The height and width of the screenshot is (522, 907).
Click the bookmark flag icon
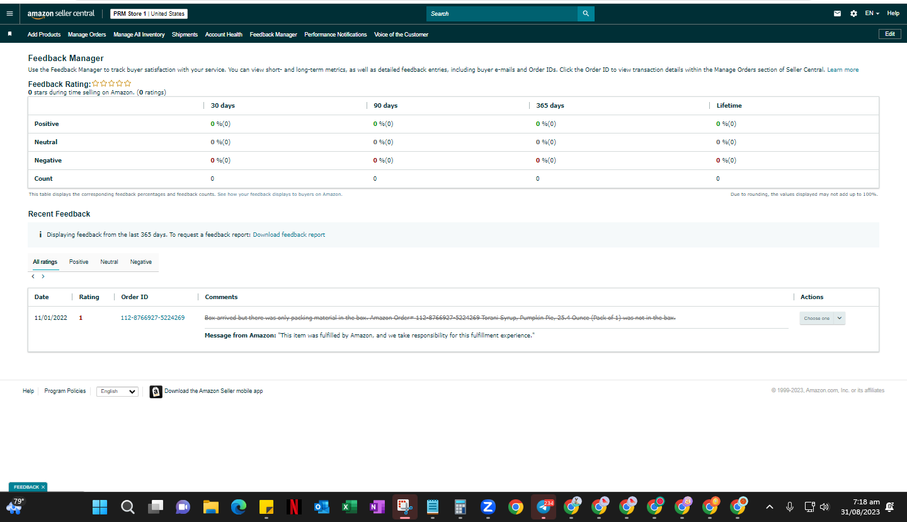(9, 34)
